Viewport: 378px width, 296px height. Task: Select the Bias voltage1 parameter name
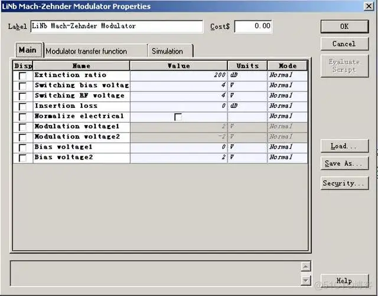click(82, 147)
